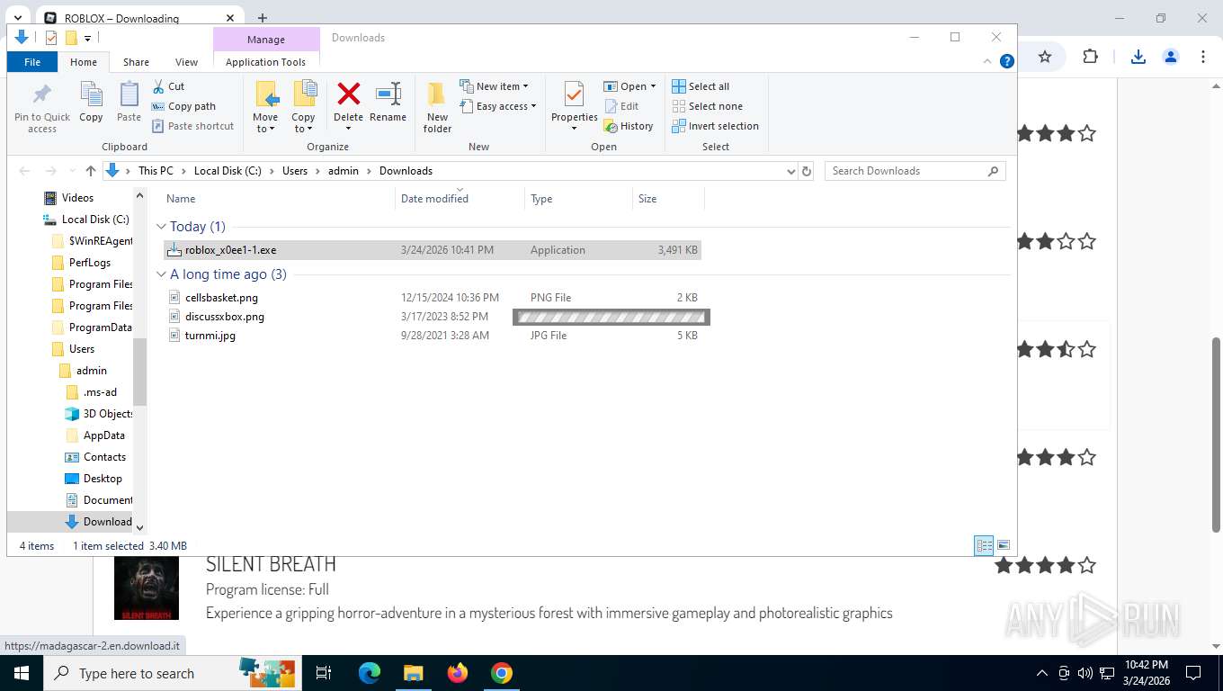Viewport: 1223px width, 691px height.
Task: Sort by Date modified column
Action: click(460, 199)
